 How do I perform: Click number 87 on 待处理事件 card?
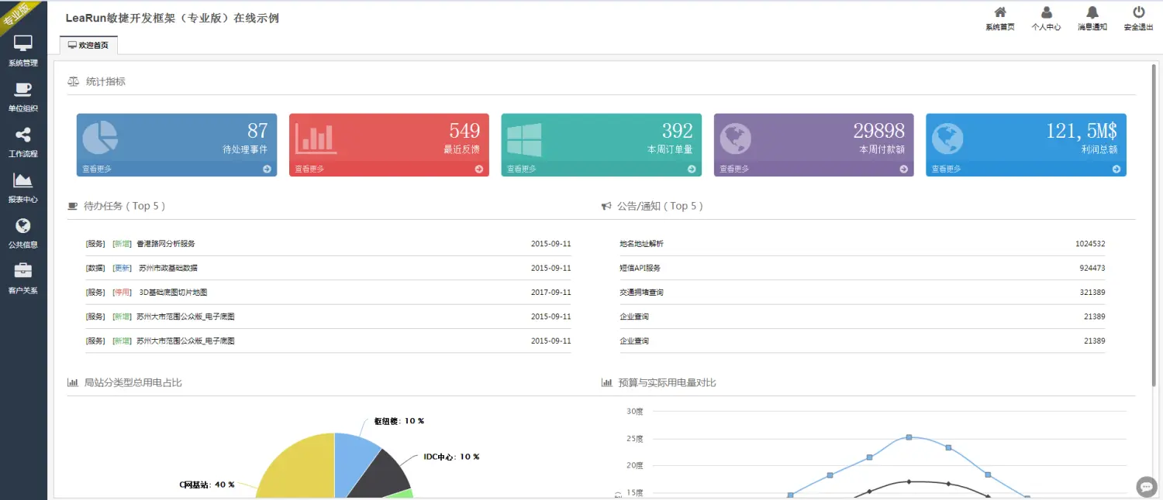(257, 130)
